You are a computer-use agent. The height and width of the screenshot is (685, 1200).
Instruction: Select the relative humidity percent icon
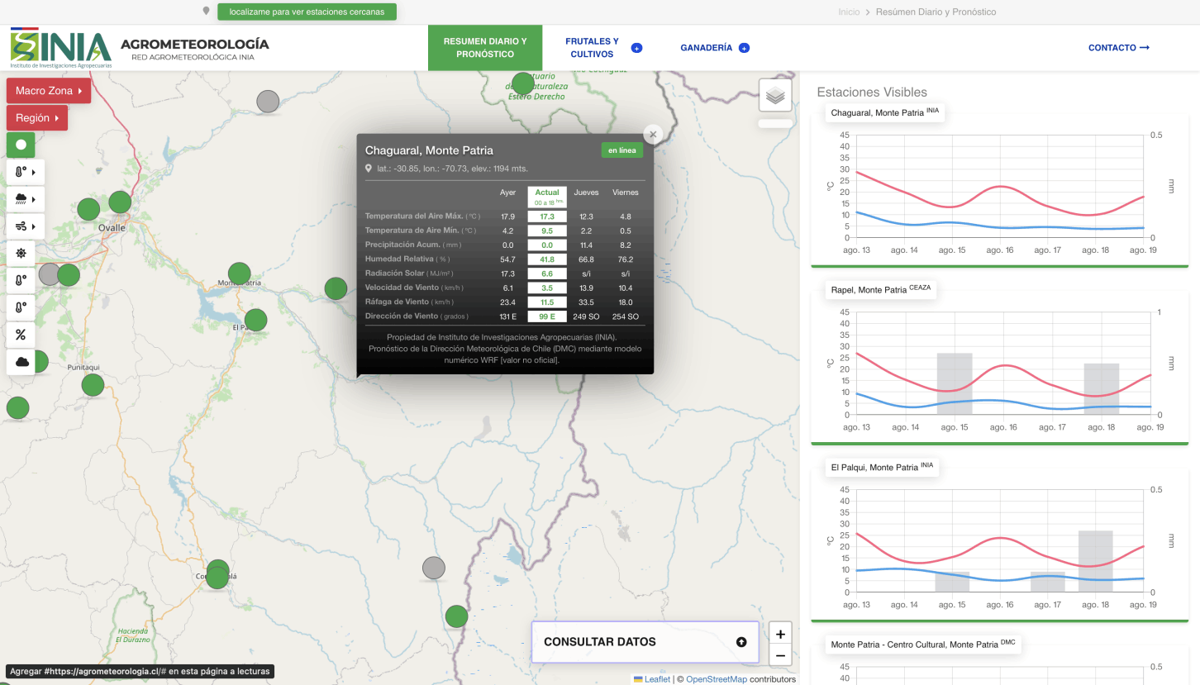(x=21, y=335)
